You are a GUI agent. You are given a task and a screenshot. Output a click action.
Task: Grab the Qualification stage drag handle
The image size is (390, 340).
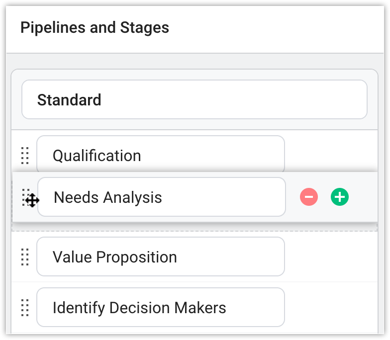[x=25, y=156]
